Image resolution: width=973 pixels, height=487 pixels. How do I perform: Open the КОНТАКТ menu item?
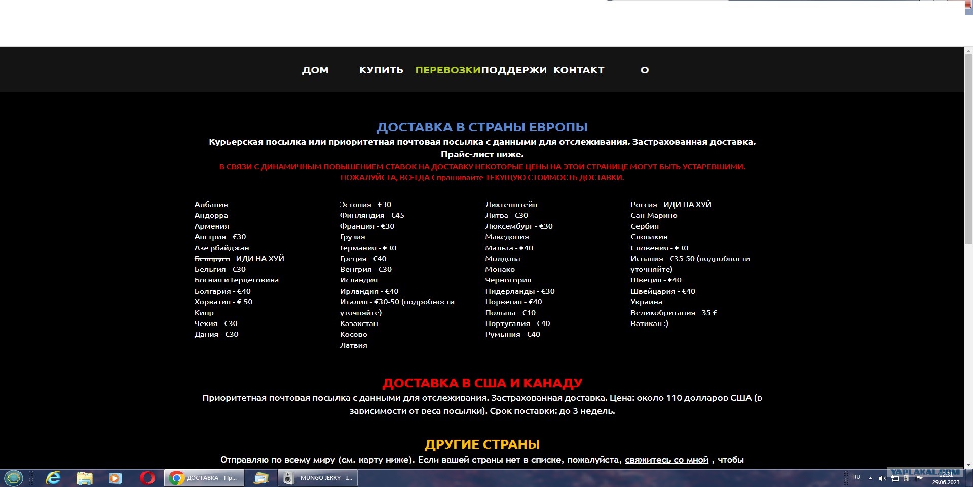coord(579,70)
